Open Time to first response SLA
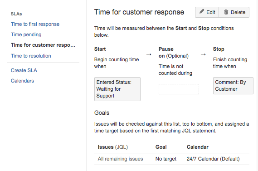258x171 pixels. pos(35,24)
